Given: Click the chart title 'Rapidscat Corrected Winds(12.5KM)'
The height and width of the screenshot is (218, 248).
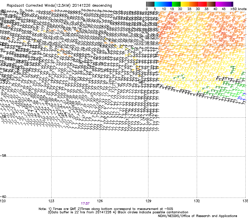Looking at the screenshot, I should pyautogui.click(x=39, y=6).
